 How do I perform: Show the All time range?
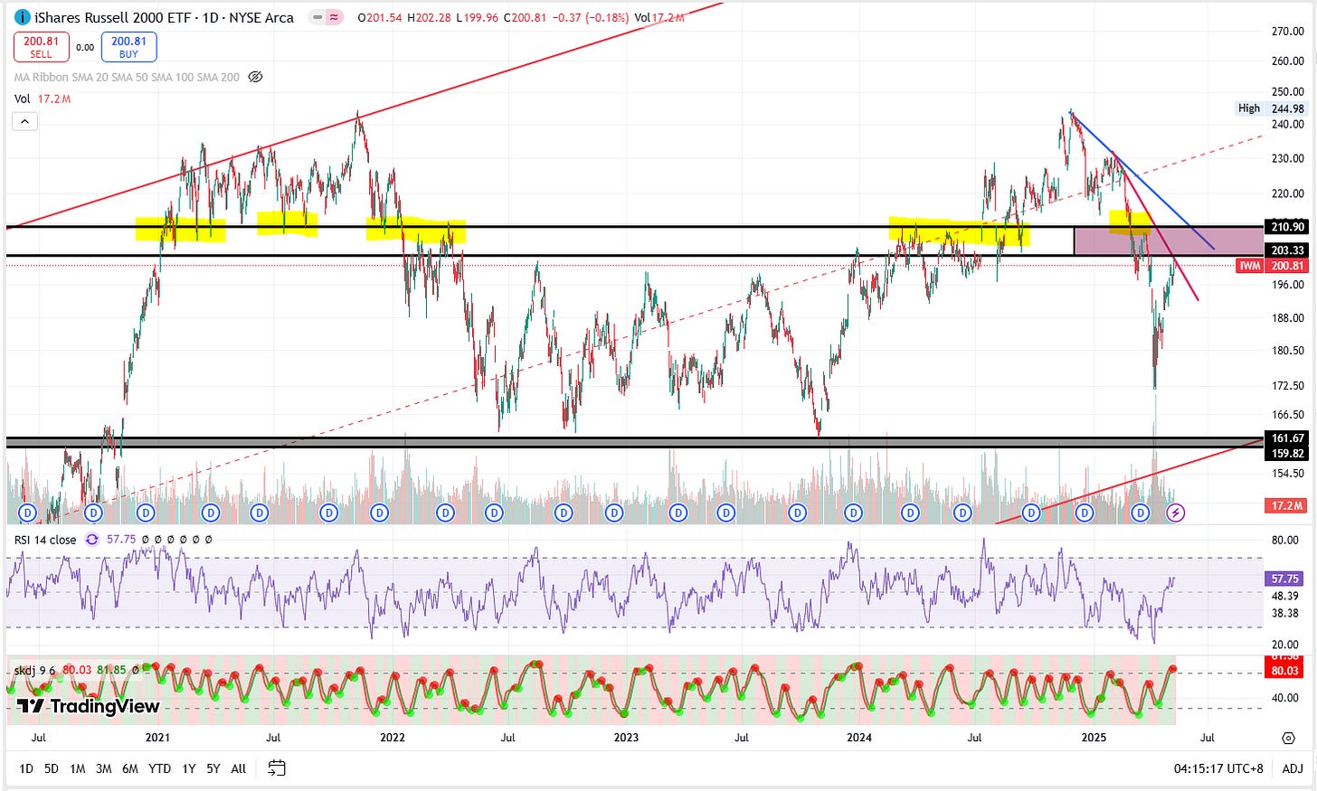[239, 768]
